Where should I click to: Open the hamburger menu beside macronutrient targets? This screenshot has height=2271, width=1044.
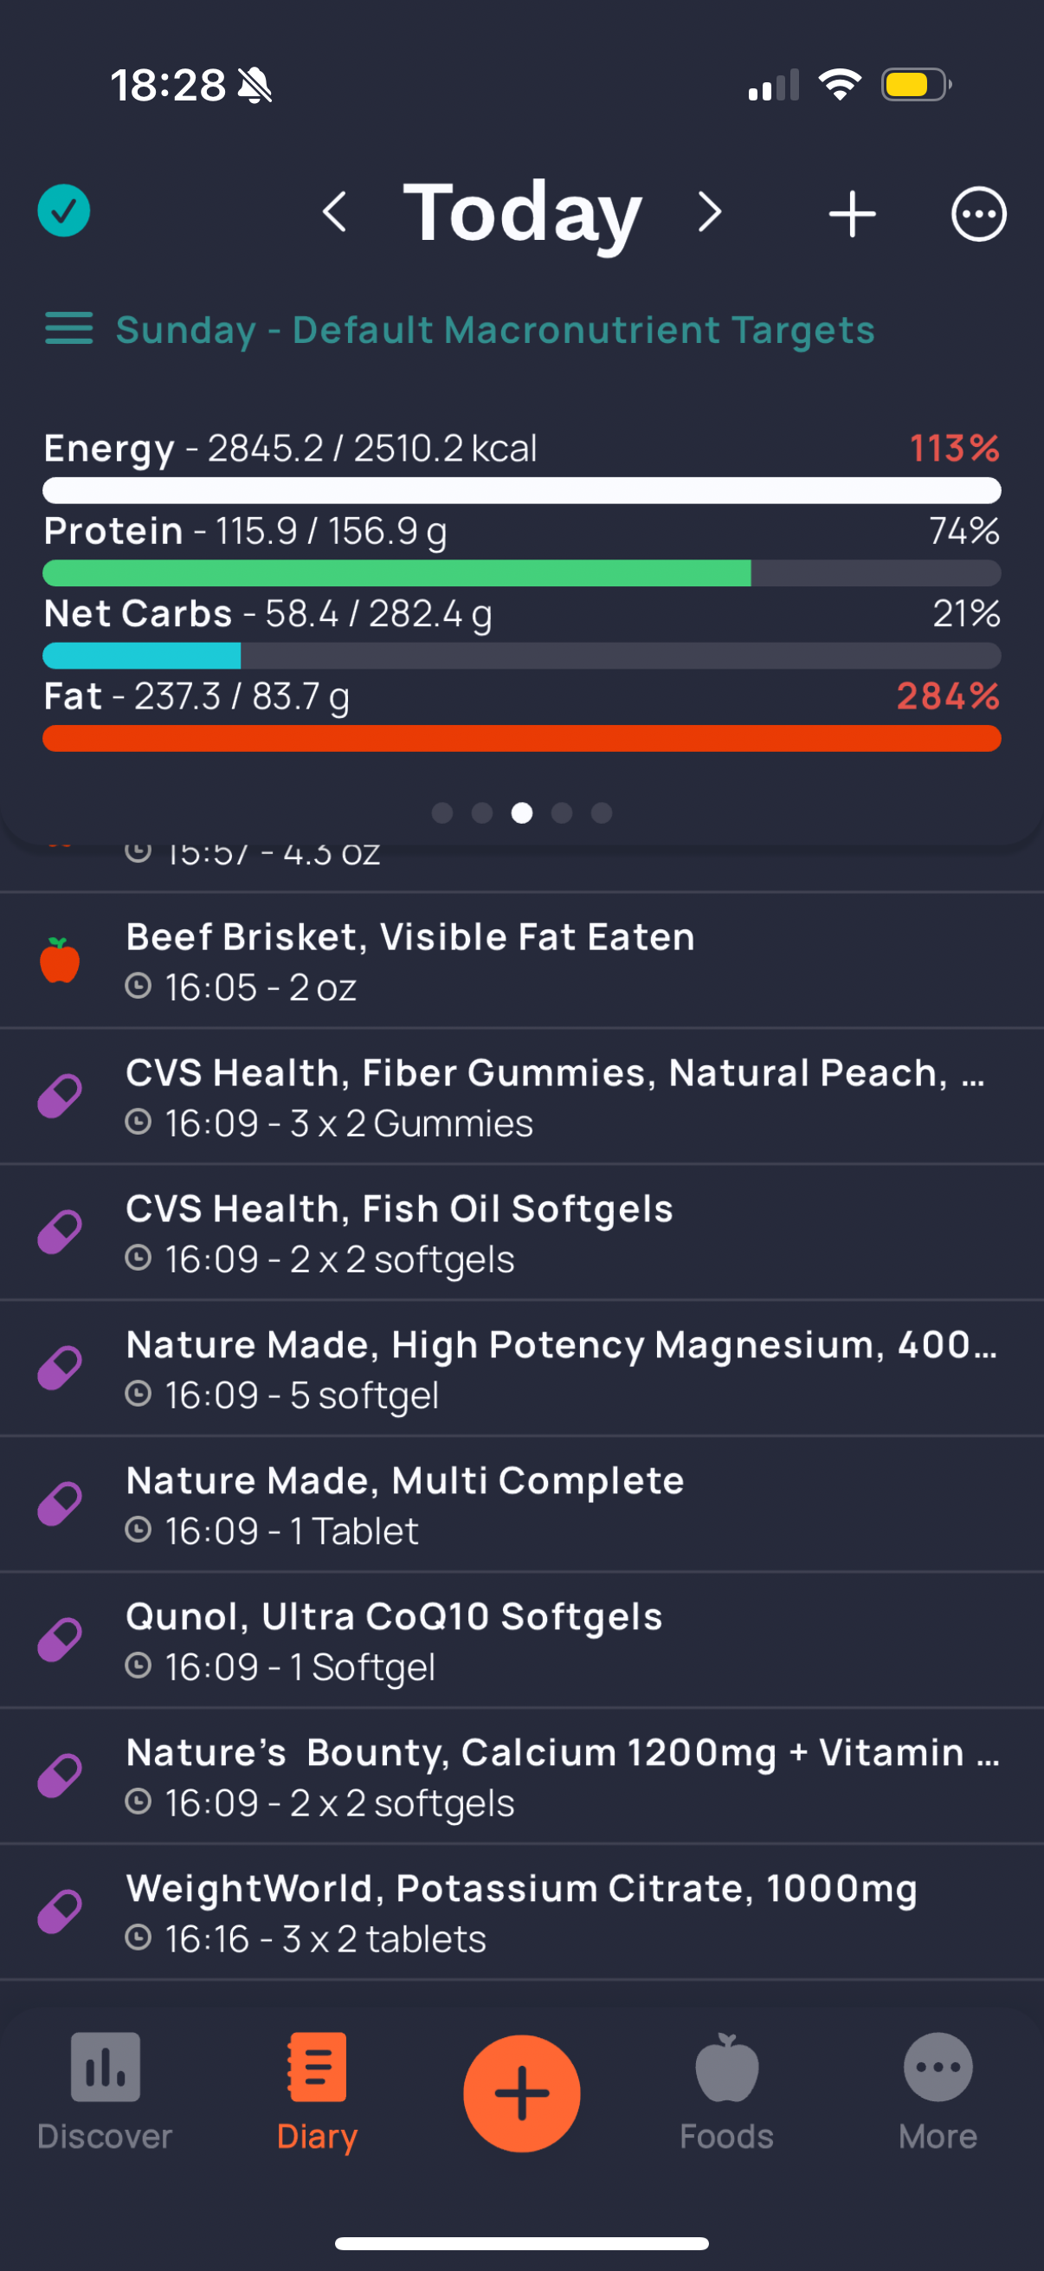pyautogui.click(x=68, y=329)
